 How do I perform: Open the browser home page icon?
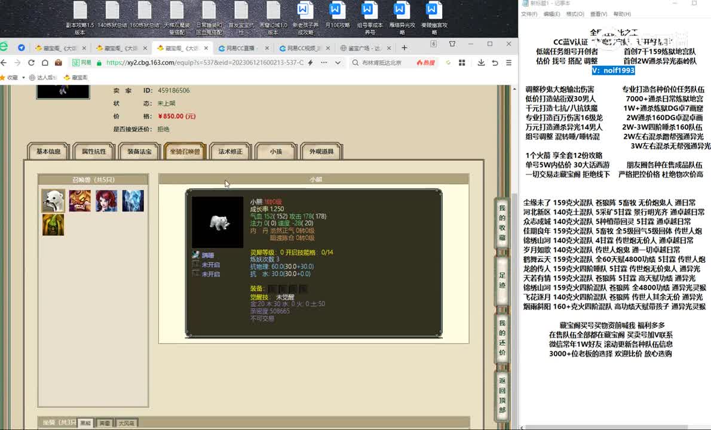(x=45, y=63)
